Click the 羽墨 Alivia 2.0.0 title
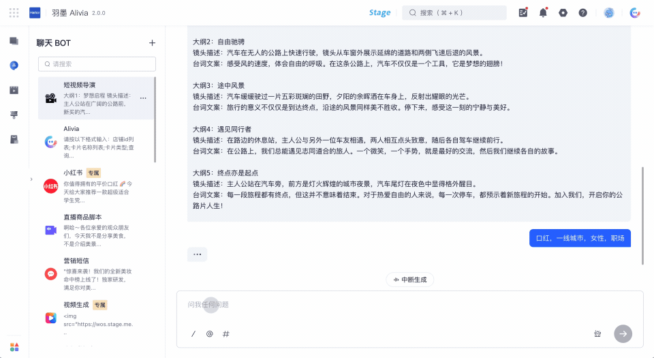The image size is (654, 358). 78,13
